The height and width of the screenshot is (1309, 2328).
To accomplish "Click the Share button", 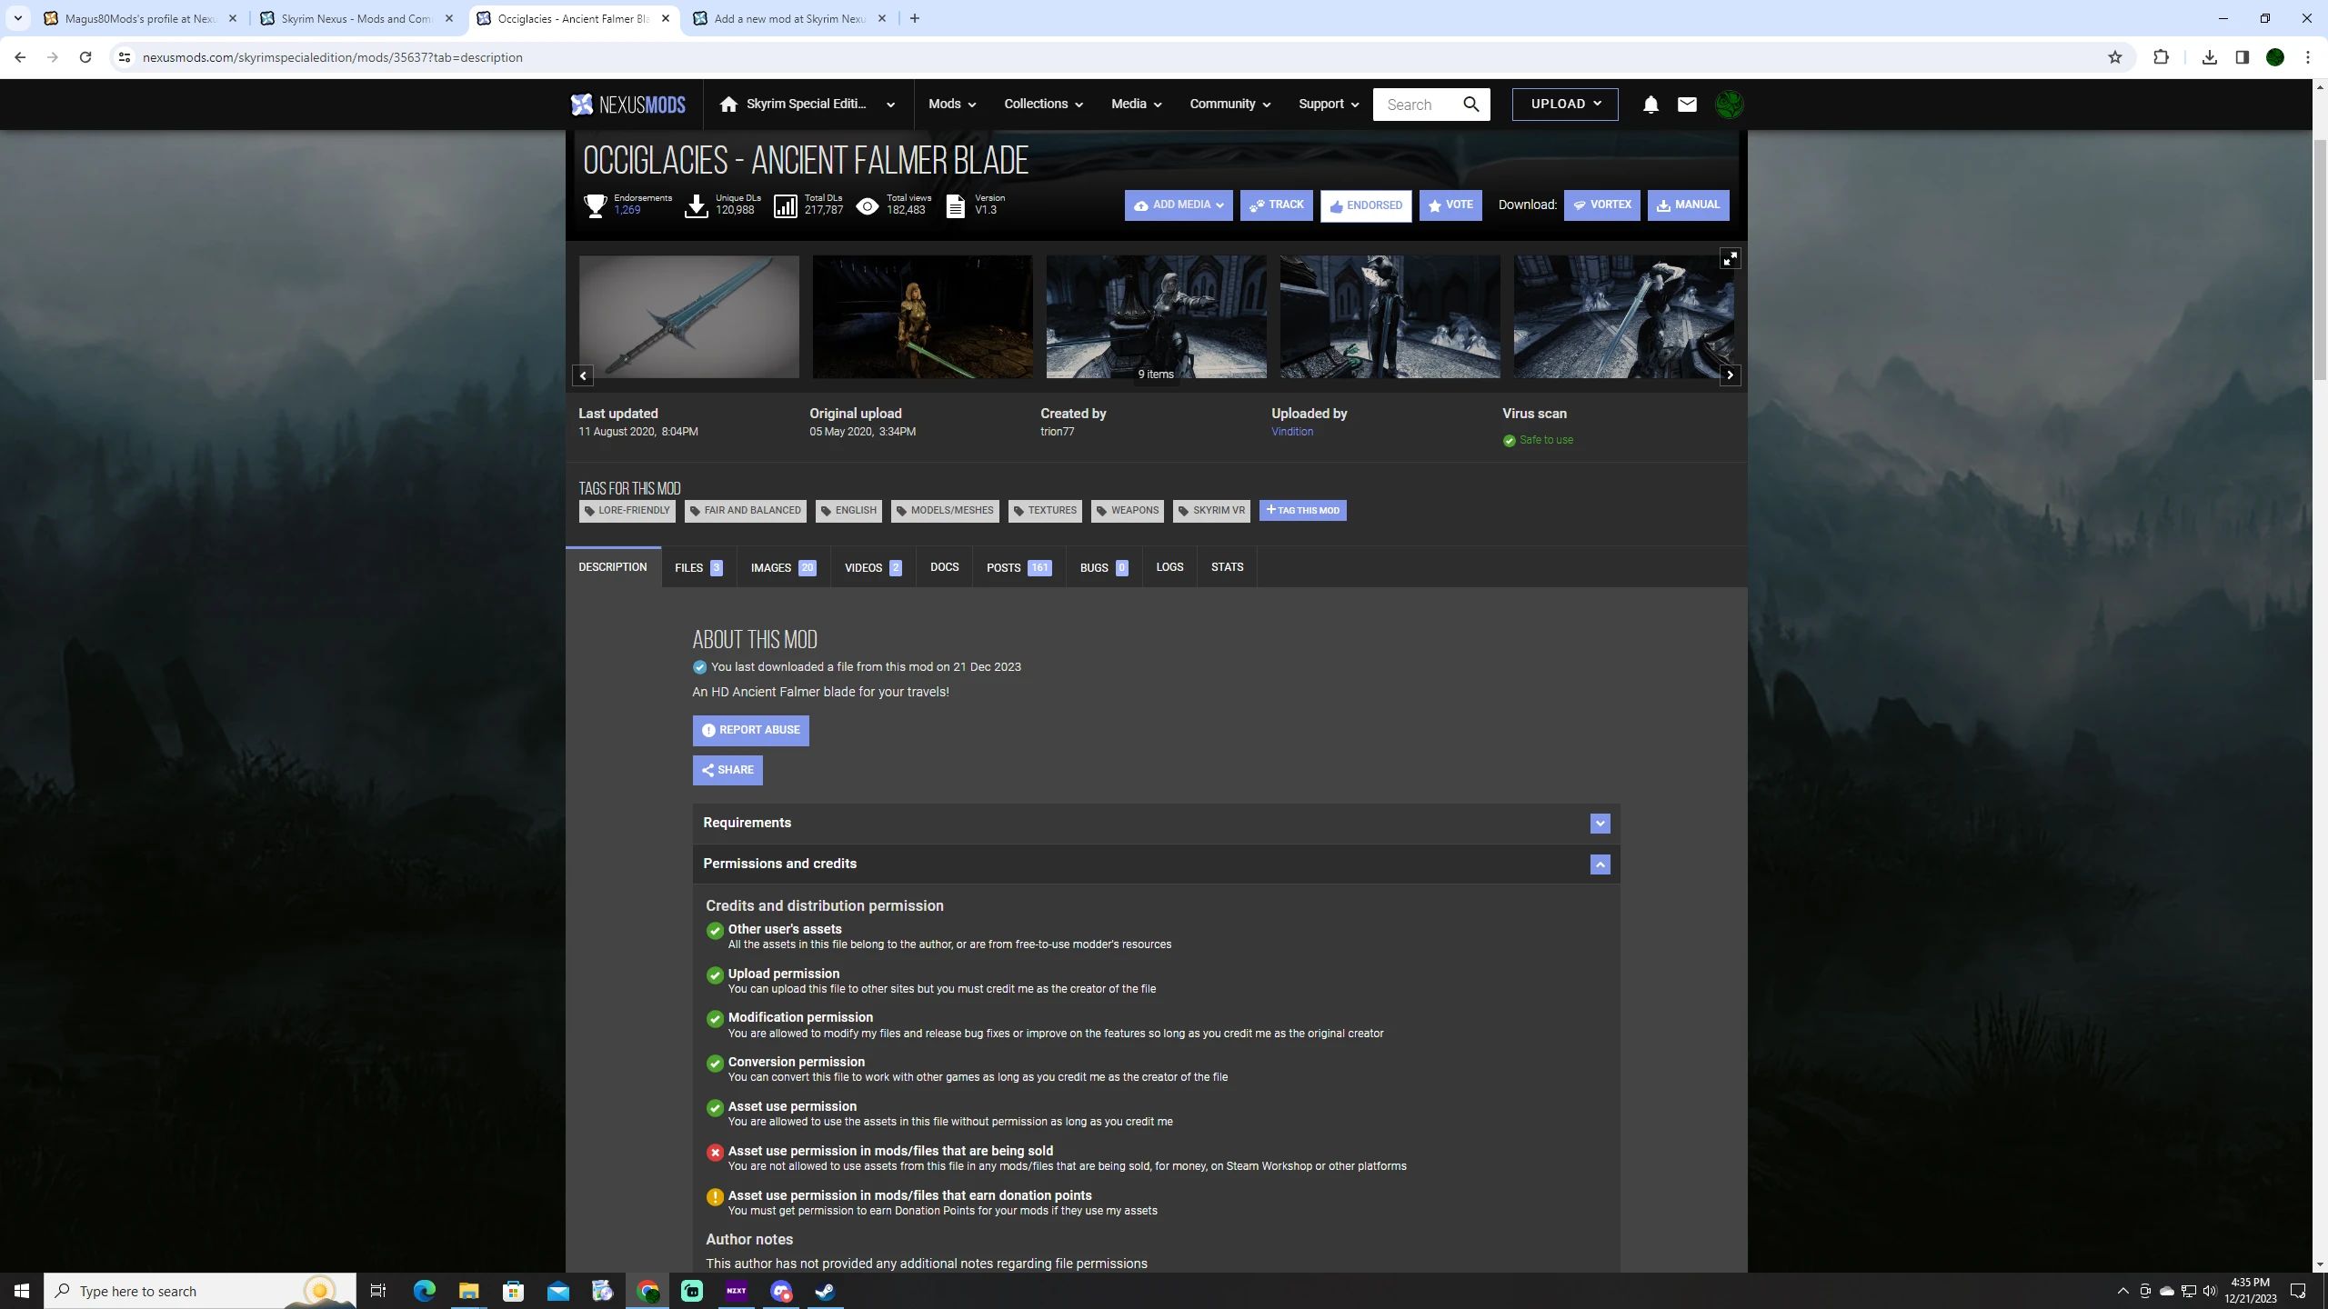I will point(727,771).
